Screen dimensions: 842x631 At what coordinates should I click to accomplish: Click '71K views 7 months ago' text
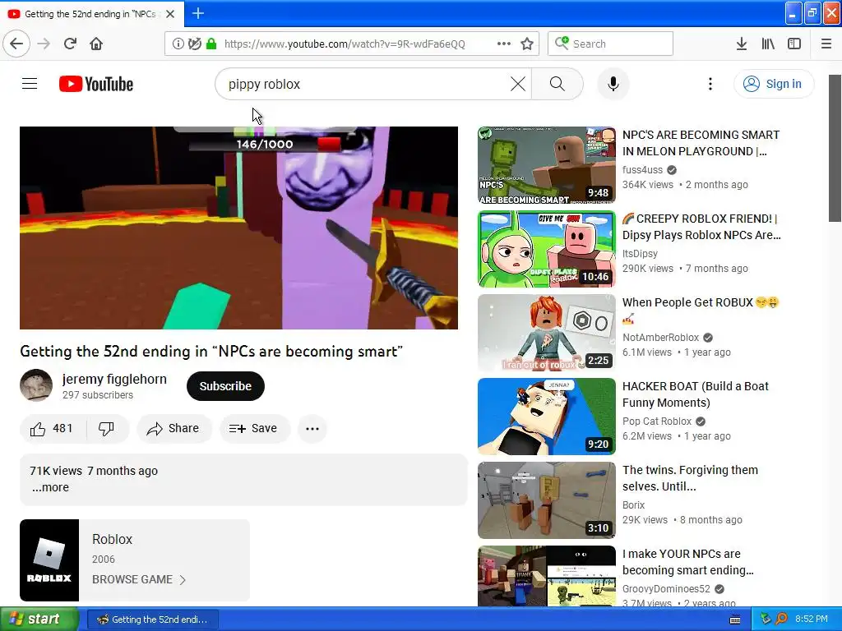tap(94, 471)
